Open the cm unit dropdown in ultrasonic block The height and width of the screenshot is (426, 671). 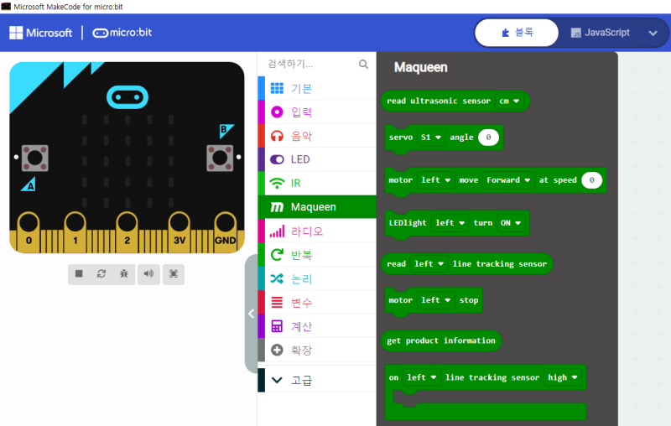509,101
